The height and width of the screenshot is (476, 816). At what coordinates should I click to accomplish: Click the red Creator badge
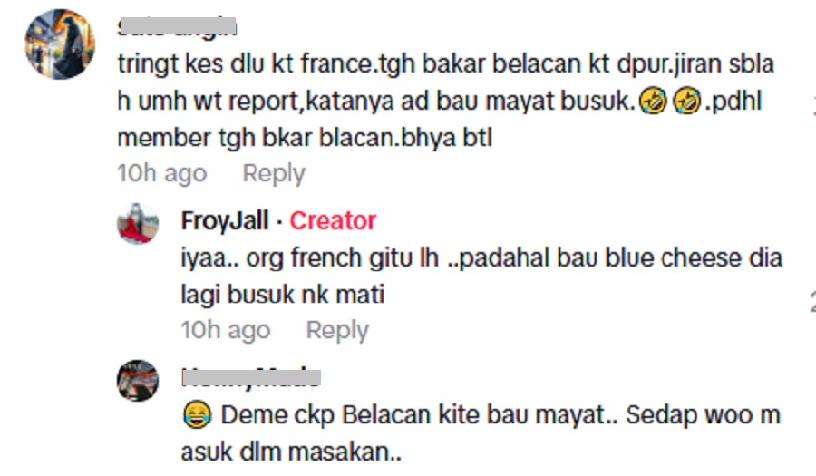333,220
